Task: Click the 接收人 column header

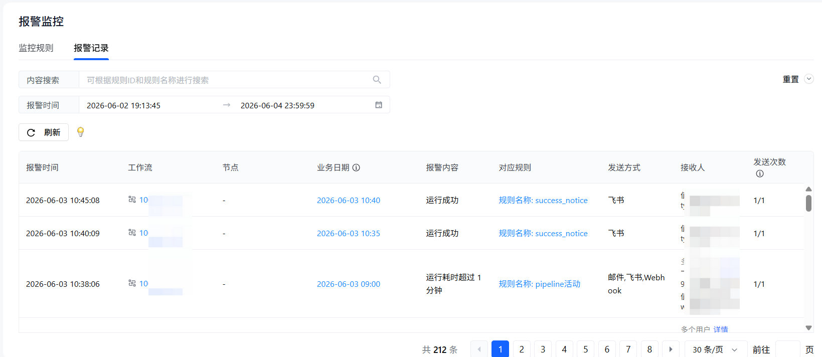Action: (x=693, y=167)
